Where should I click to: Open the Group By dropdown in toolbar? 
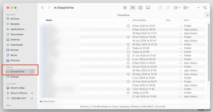tap(186, 8)
